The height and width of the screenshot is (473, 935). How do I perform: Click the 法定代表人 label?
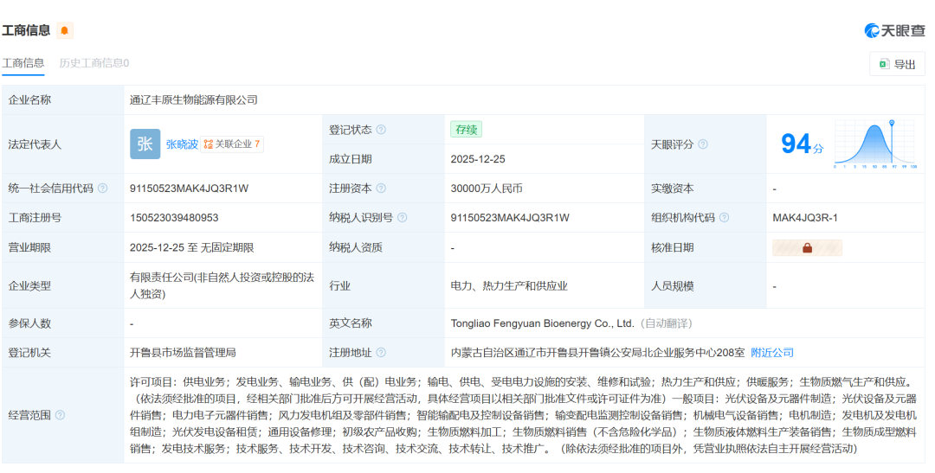click(x=35, y=144)
